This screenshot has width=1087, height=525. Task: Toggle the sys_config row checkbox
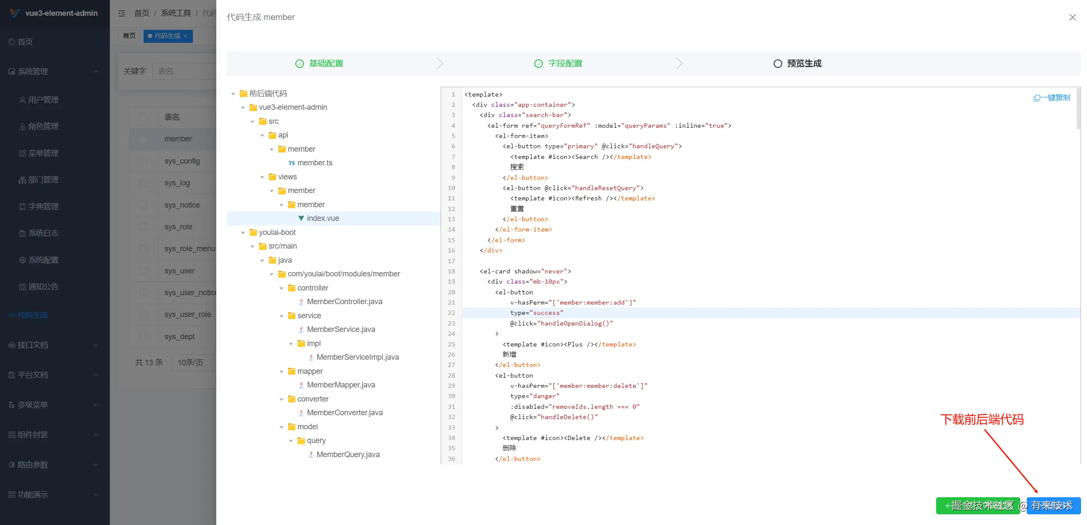coord(143,161)
